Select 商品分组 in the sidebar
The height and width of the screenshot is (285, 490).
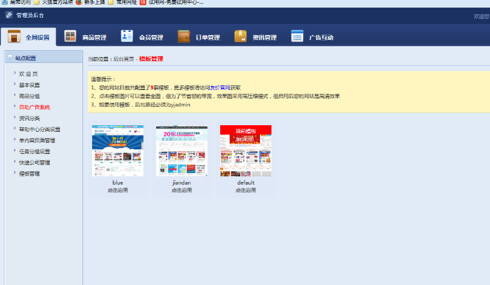pos(29,96)
